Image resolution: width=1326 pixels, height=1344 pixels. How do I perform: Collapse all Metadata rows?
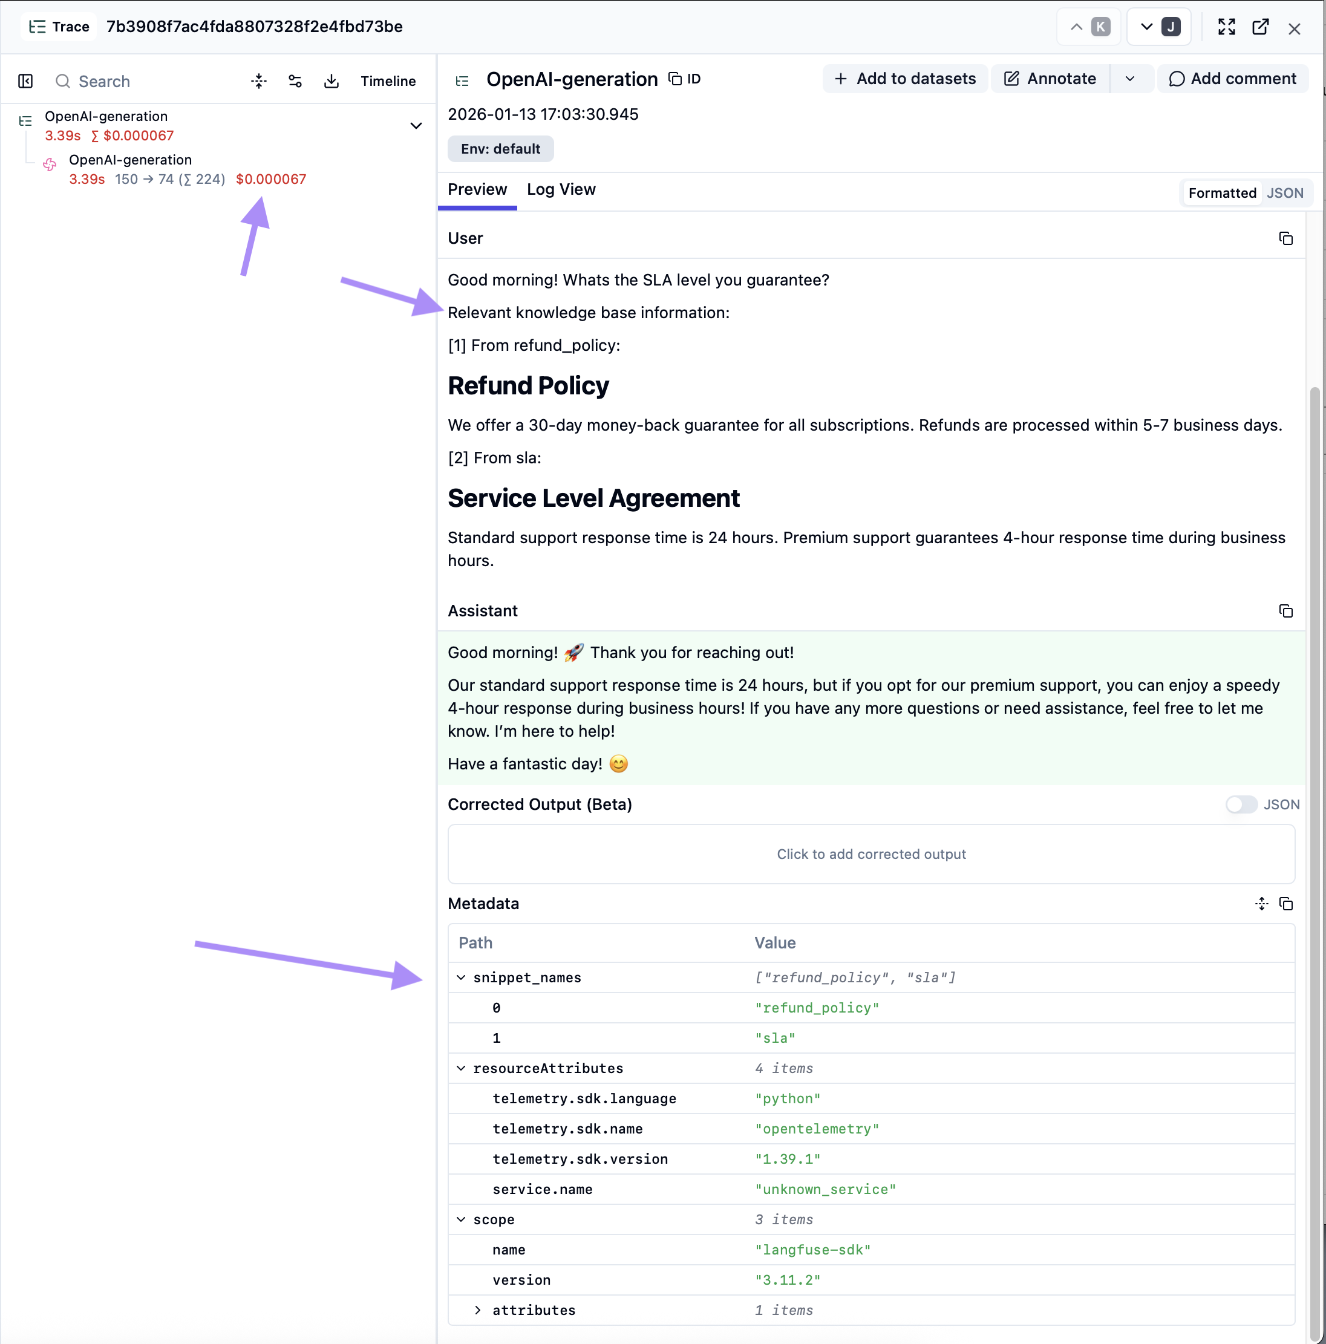tap(1261, 904)
